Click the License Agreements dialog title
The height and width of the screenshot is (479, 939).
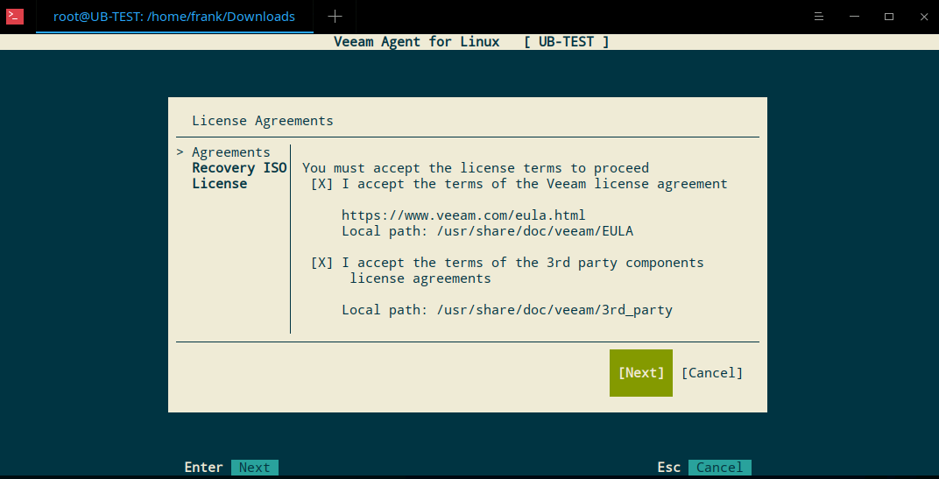262,121
